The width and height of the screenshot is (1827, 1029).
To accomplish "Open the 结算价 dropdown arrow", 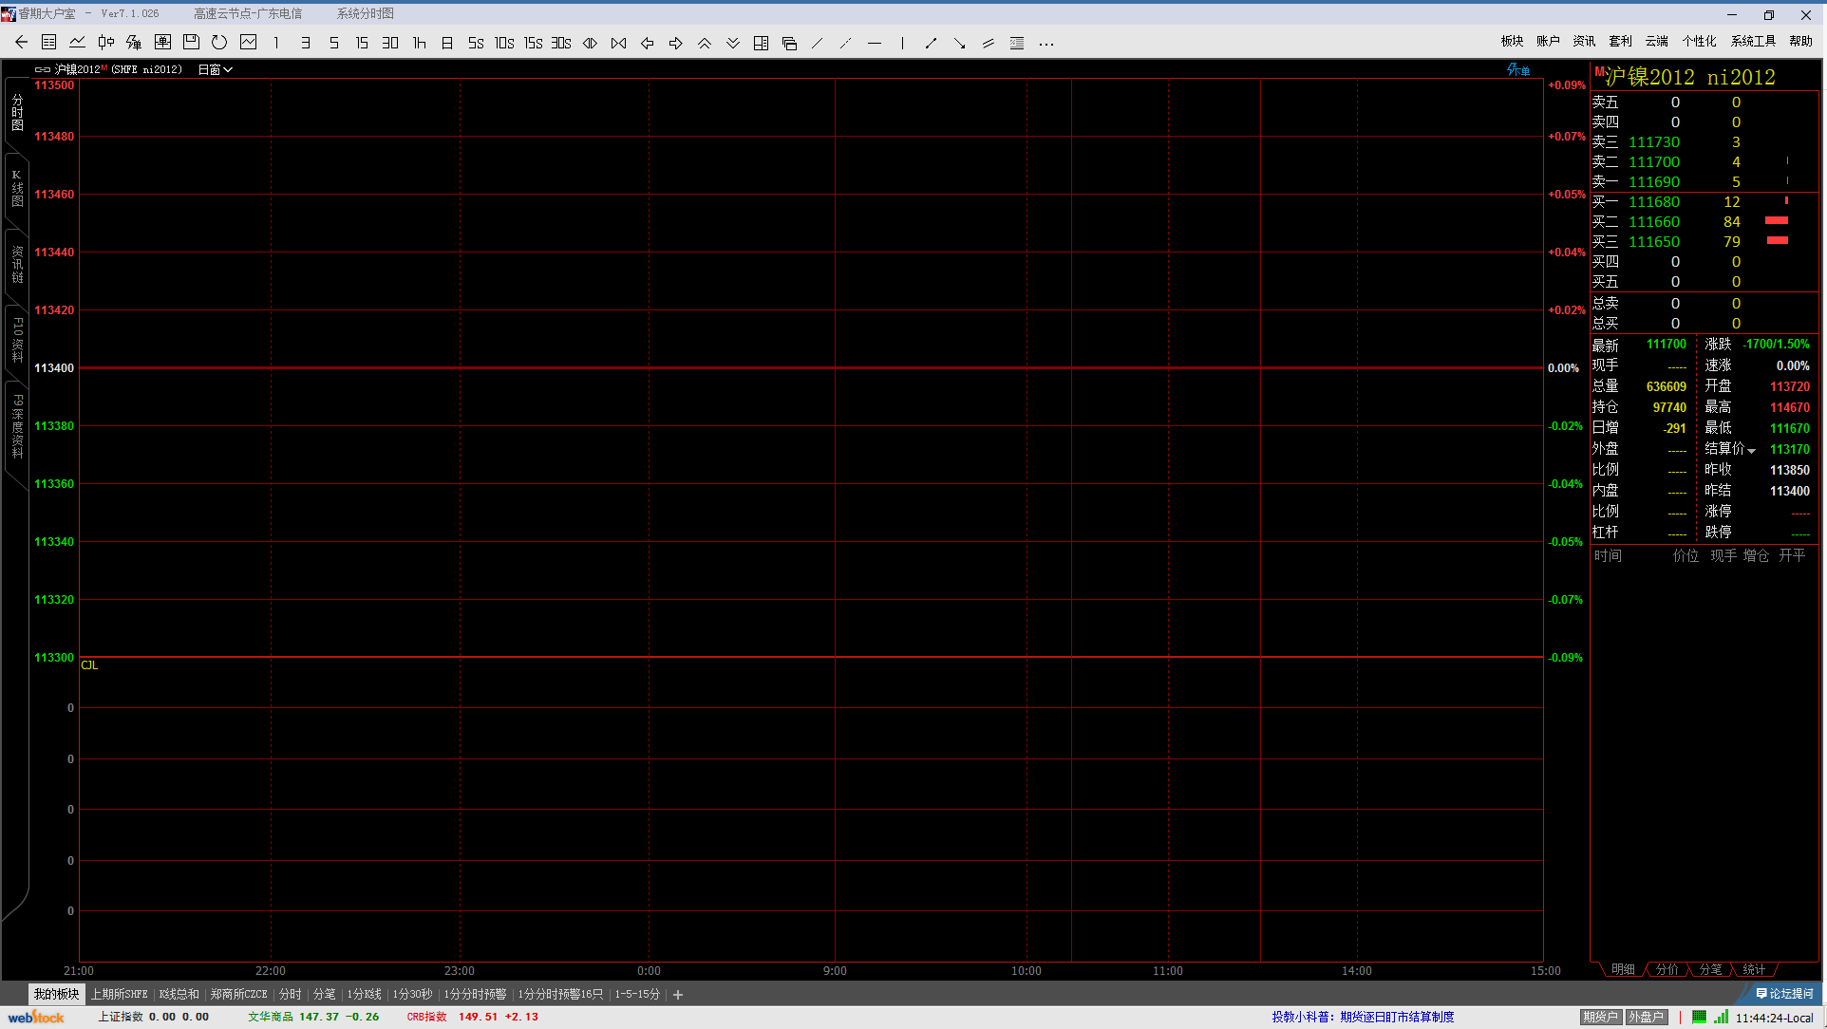I will pyautogui.click(x=1752, y=451).
